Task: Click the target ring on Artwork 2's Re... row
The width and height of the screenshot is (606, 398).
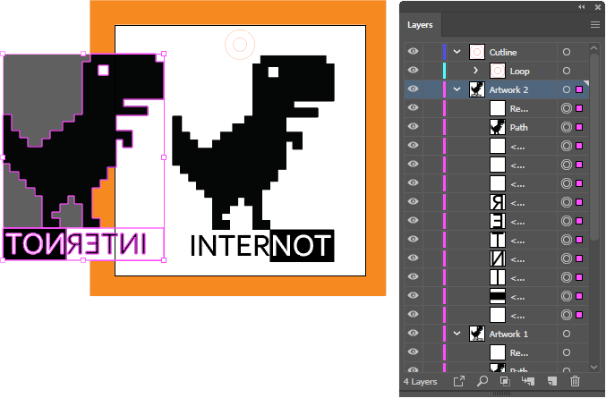Action: [567, 108]
